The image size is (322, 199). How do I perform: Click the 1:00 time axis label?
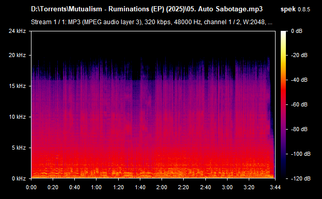(96, 187)
